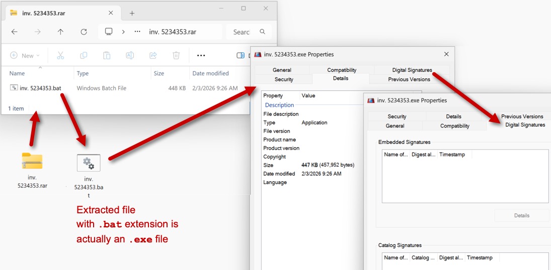Sort by the Date modified column

(210, 73)
